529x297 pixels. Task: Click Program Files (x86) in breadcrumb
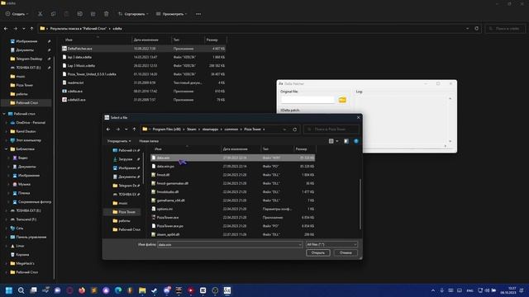point(167,130)
